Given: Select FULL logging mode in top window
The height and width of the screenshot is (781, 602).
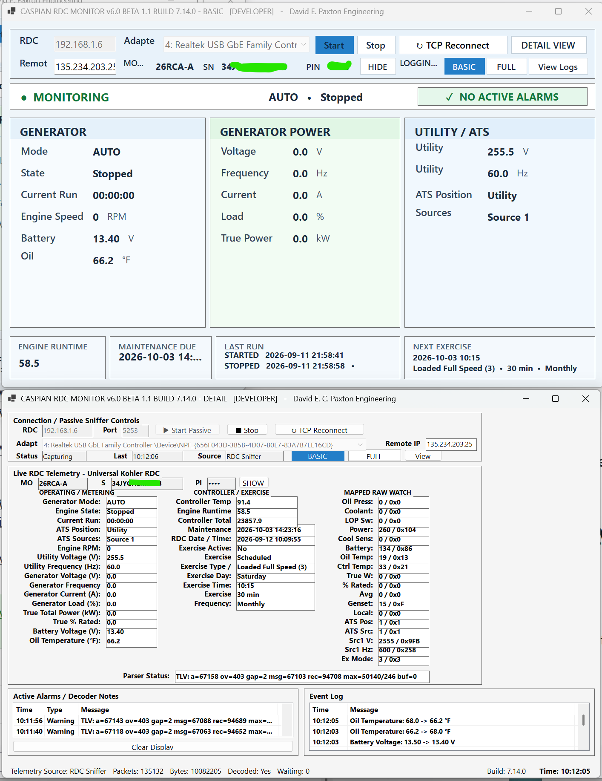Looking at the screenshot, I should pos(506,67).
